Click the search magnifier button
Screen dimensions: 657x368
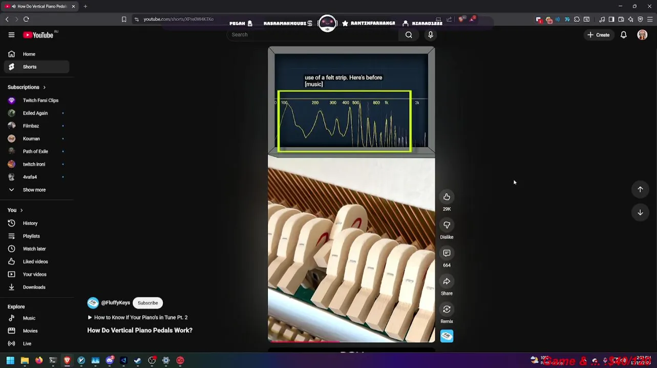click(x=409, y=35)
